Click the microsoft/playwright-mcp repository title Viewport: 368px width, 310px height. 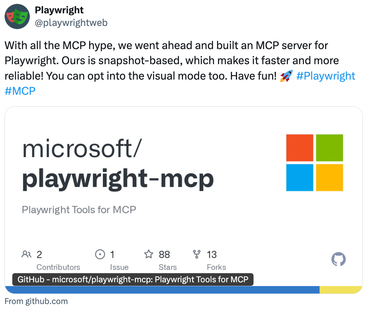tap(118, 164)
